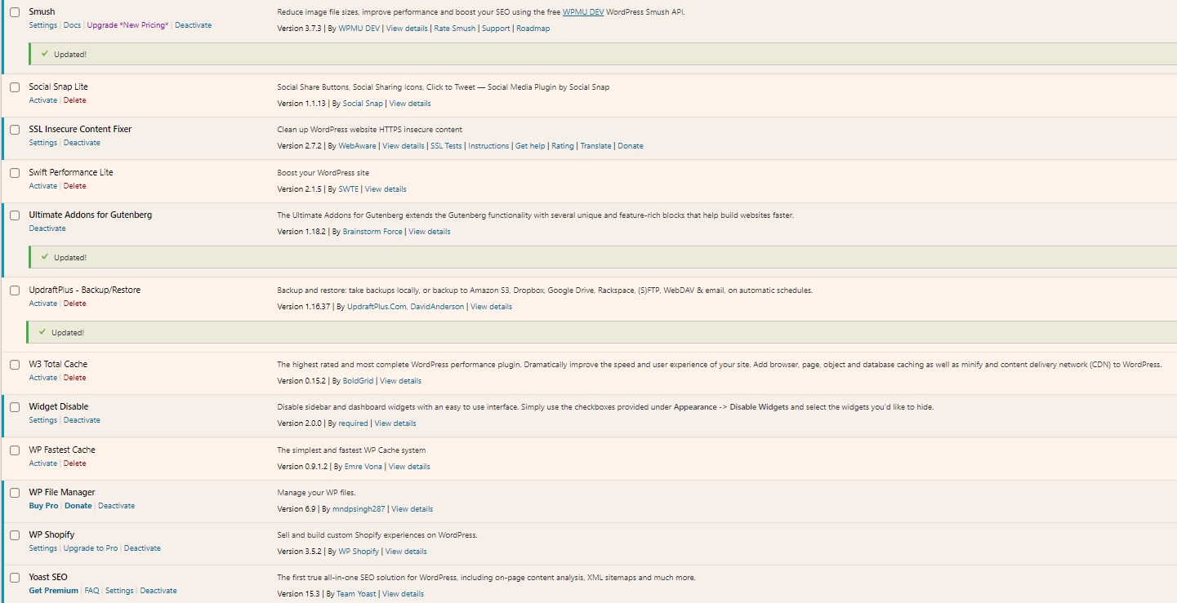Image resolution: width=1177 pixels, height=603 pixels.
Task: View details for Ultimate Addons for Gutenberg
Action: point(430,232)
